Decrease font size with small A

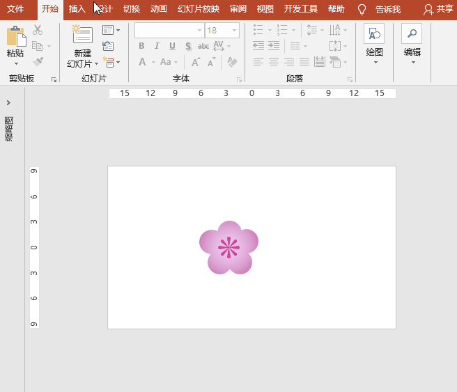pos(212,62)
